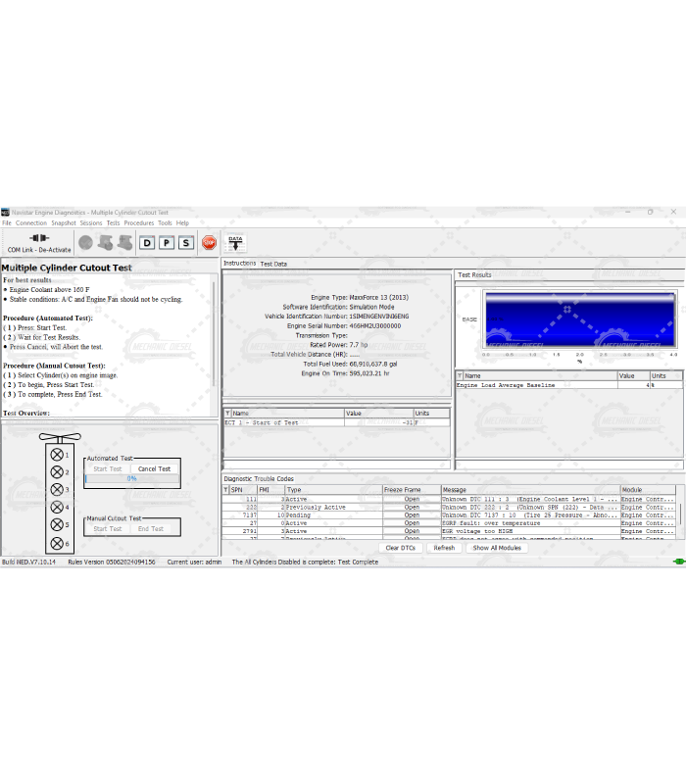Click the S toolbar button
Image resolution: width=686 pixels, height=784 pixels.
tap(185, 242)
